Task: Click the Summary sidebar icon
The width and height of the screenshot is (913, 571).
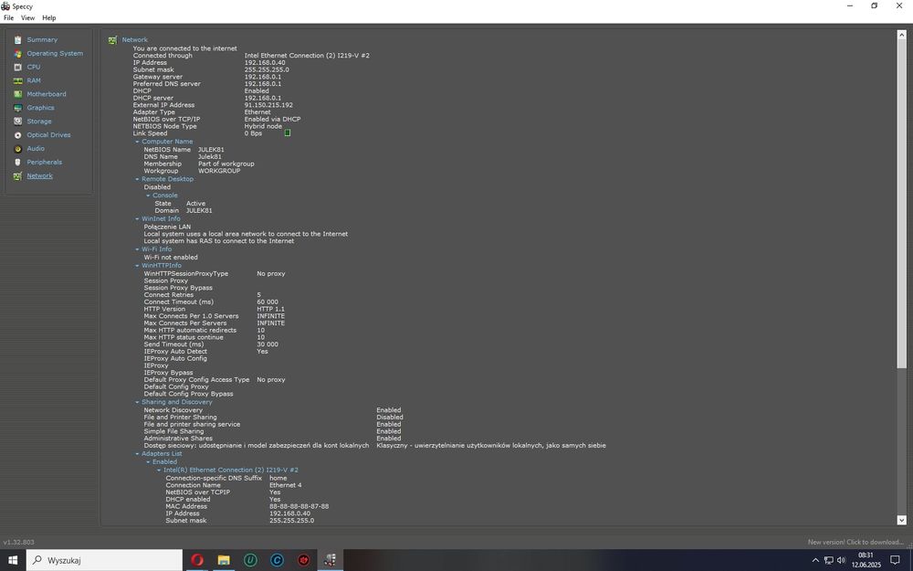Action: pos(17,39)
